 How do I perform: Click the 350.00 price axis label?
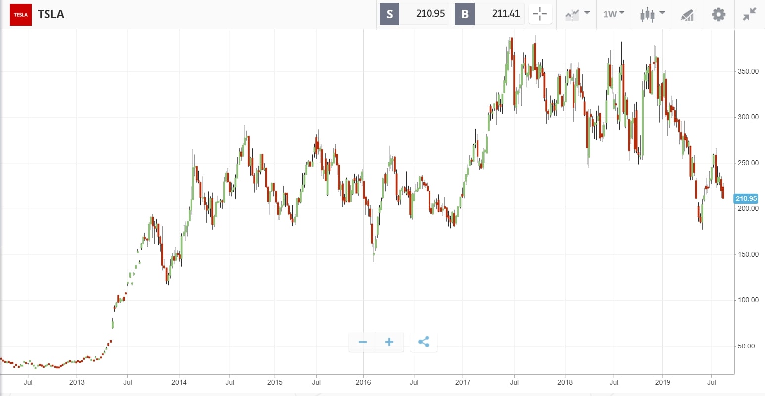[x=748, y=71]
